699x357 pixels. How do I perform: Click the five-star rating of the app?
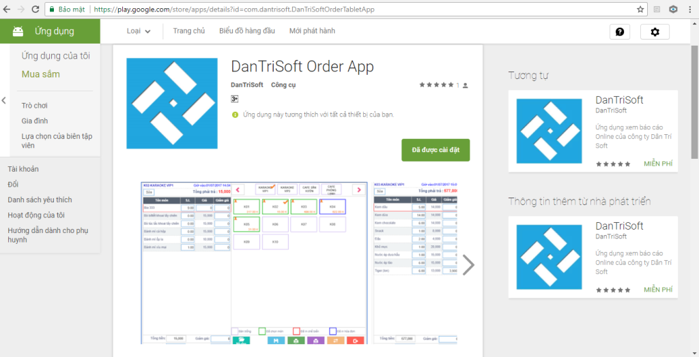coord(436,84)
